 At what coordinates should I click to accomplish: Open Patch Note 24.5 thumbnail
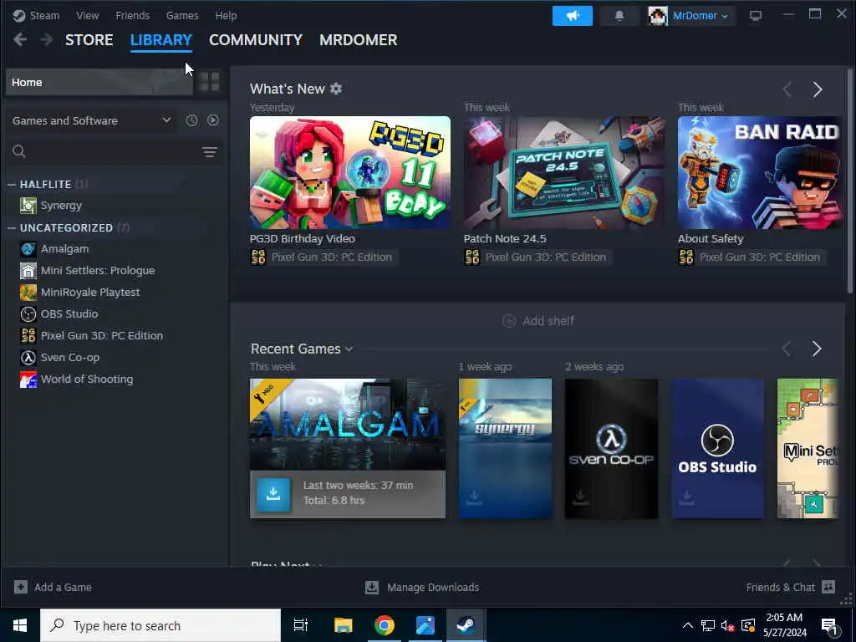click(564, 172)
